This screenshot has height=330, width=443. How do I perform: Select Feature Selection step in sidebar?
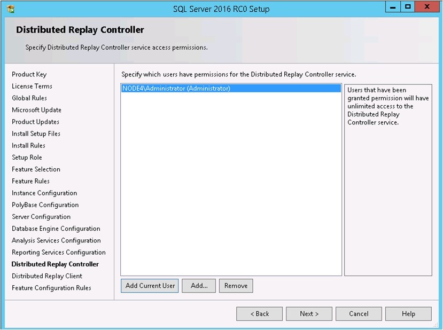coord(36,169)
